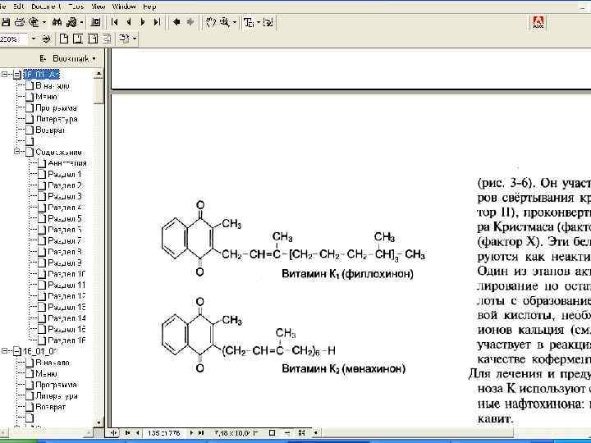Click bookmark panel scrollbar down arrow
This screenshot has height=443, width=591.
(x=98, y=422)
